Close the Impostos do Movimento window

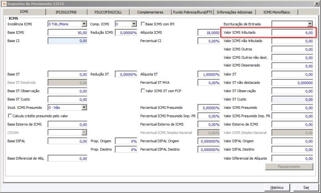(316, 4)
